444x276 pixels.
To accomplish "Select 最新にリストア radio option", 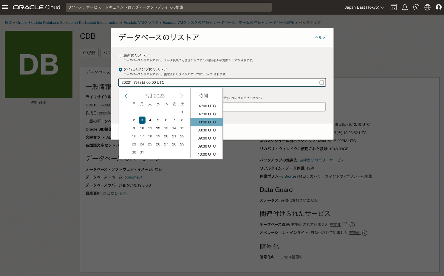I will point(120,55).
